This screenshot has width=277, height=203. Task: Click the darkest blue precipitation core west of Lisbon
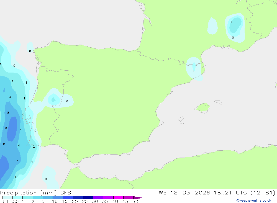coord(12,129)
